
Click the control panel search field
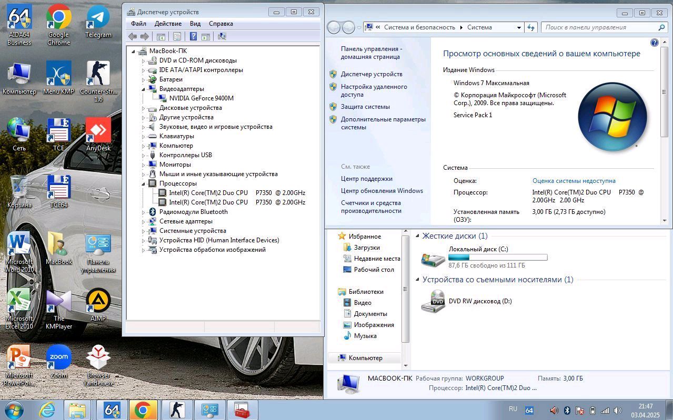(x=600, y=27)
